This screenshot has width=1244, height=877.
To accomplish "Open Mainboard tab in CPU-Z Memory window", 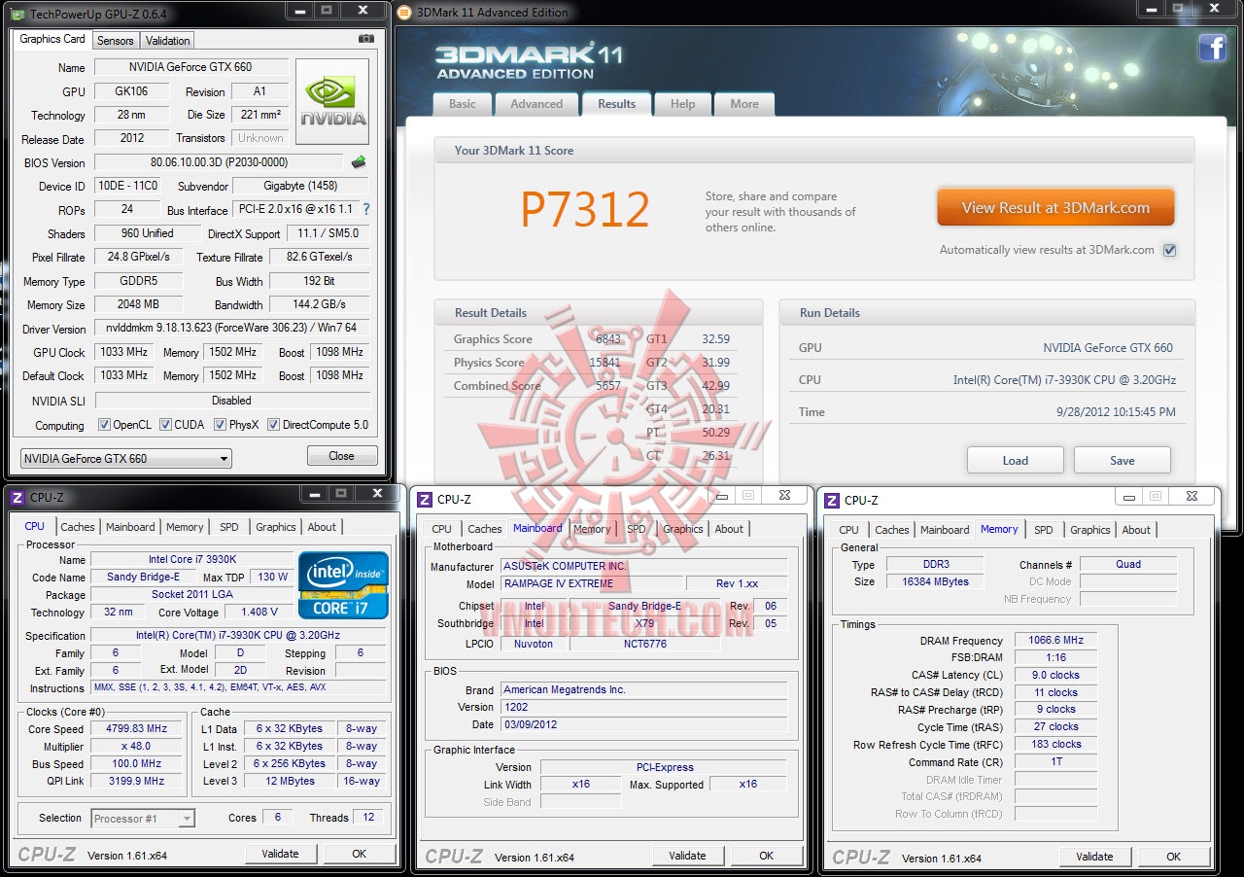I will coord(945,530).
